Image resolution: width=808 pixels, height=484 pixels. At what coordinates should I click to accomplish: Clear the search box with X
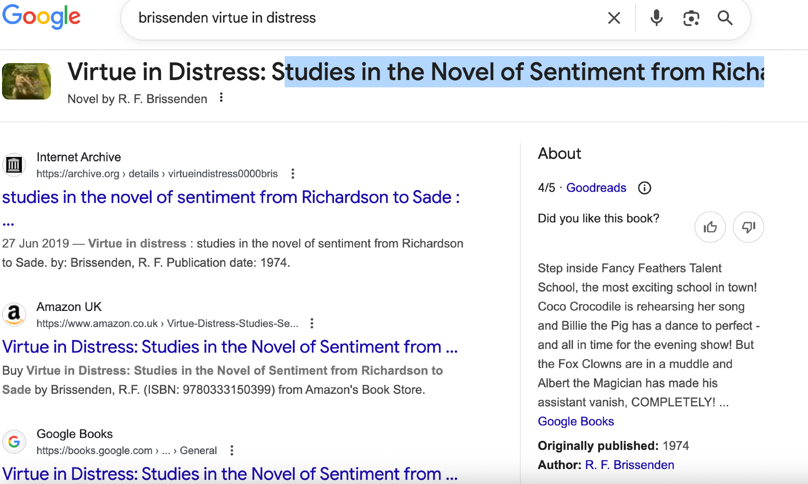[614, 18]
